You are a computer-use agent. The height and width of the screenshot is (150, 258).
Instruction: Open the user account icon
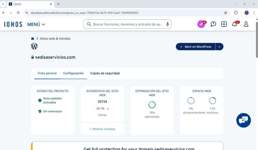coord(246,24)
